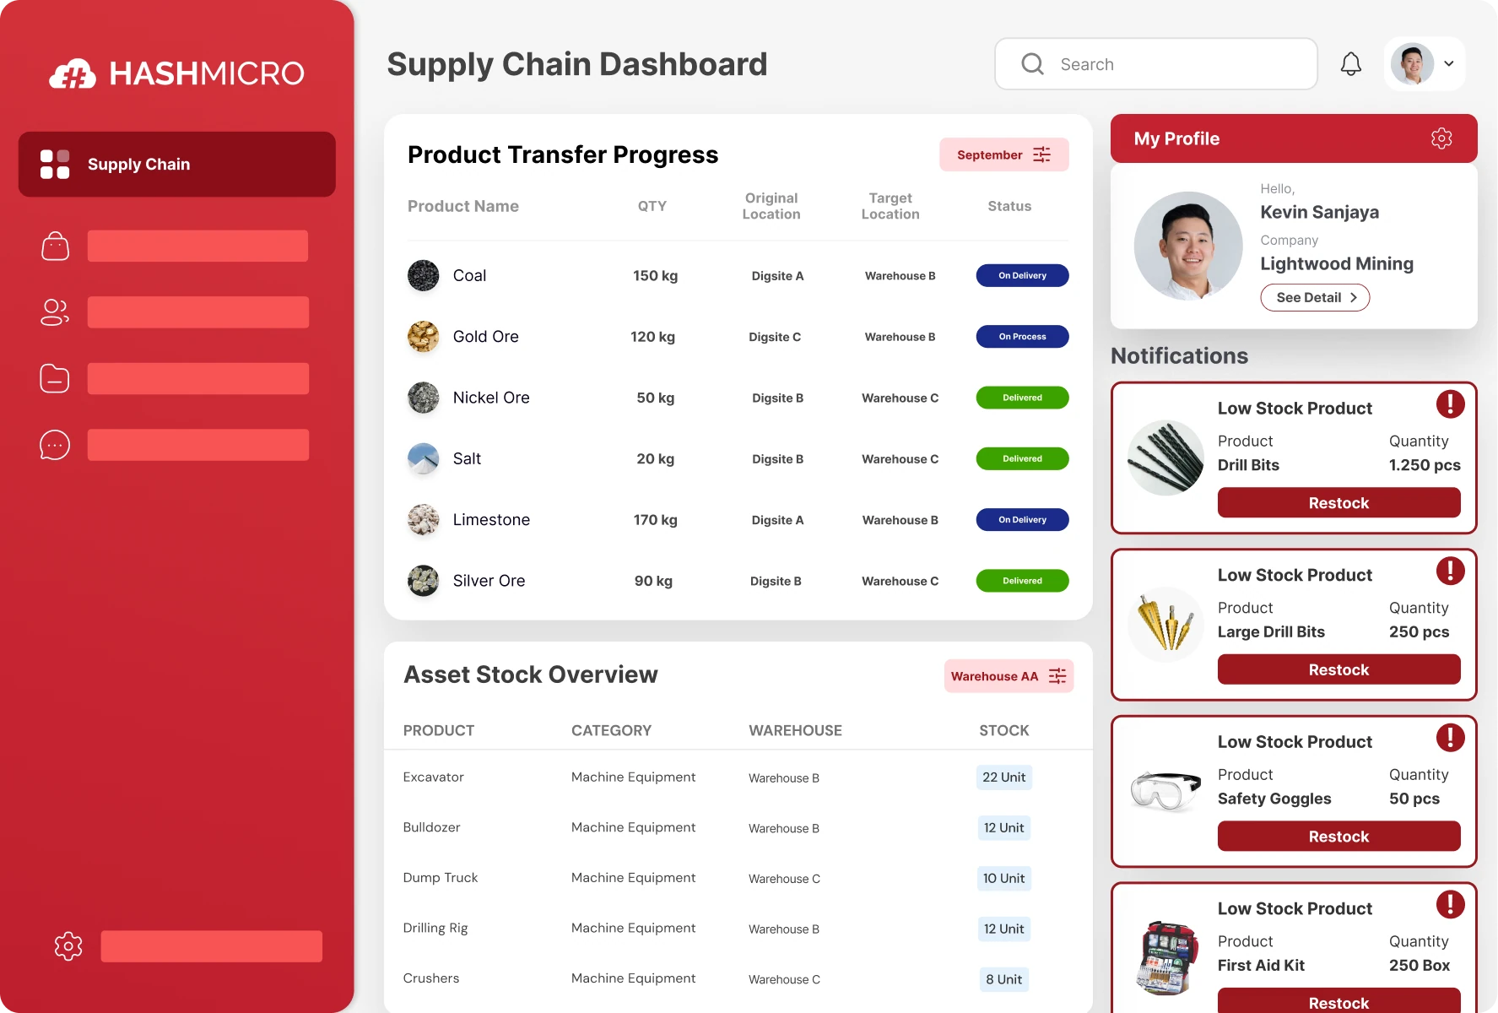Expand the user account dropdown arrow

[x=1449, y=64]
